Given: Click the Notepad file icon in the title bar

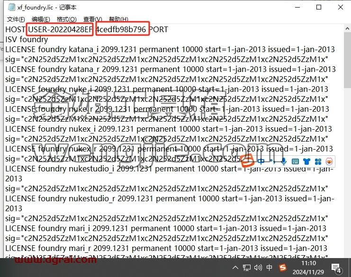Looking at the screenshot, I should pyautogui.click(x=11, y=7).
